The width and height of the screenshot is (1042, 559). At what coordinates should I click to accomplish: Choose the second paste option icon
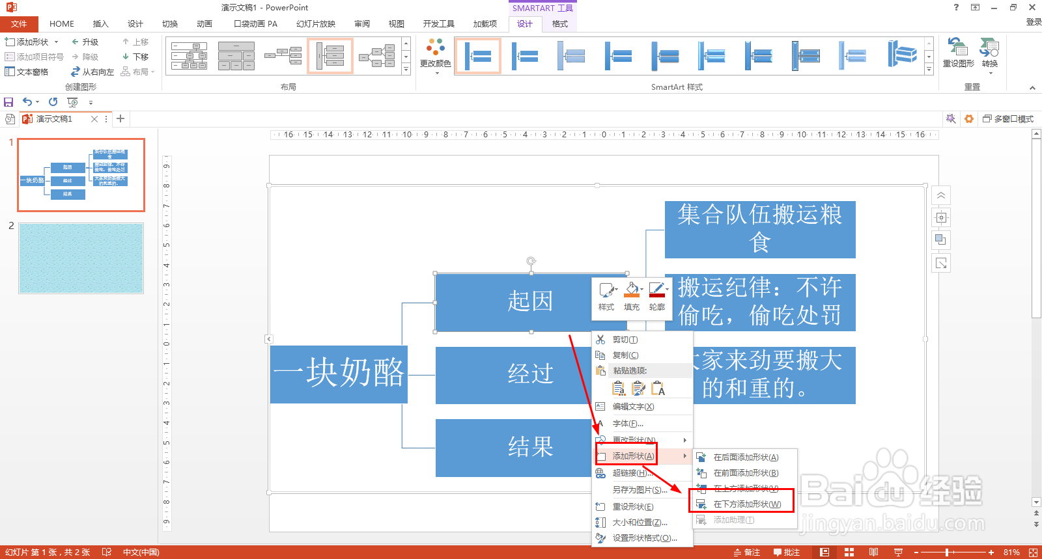click(x=638, y=389)
